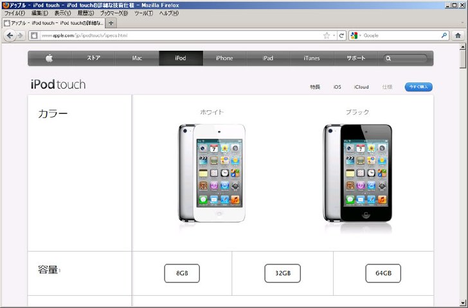This screenshot has width=468, height=308.
Task: Click the magnifier in Apple site search
Action: click(x=388, y=58)
